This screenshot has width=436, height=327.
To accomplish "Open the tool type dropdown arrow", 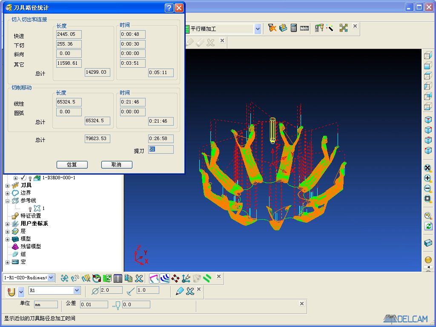I will tap(21, 292).
